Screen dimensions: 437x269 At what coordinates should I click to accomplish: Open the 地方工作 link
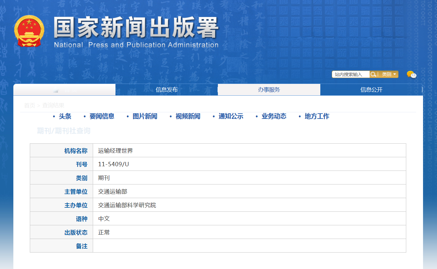pyautogui.click(x=317, y=116)
